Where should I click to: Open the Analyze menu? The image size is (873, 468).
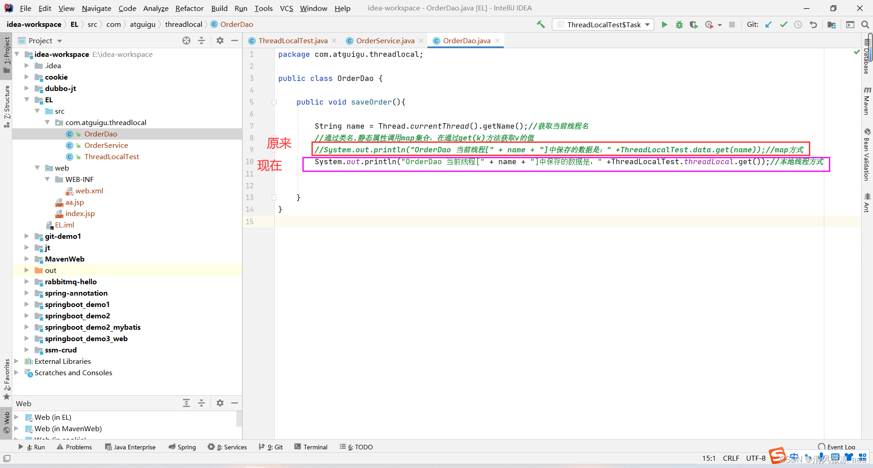[156, 8]
